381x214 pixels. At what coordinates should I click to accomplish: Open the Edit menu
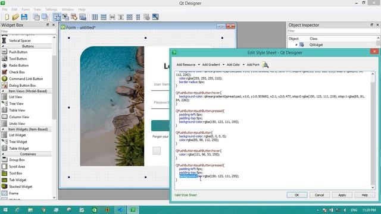tap(14, 10)
